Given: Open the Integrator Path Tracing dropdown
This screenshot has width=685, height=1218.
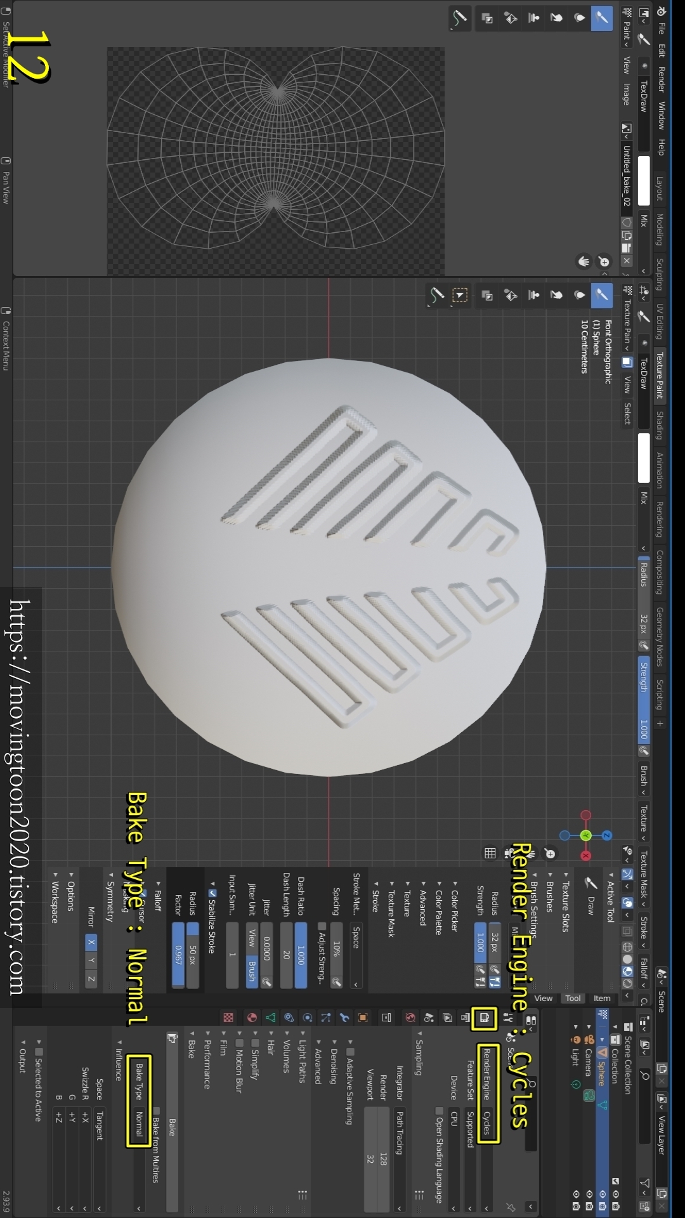Looking at the screenshot, I should tap(400, 1160).
